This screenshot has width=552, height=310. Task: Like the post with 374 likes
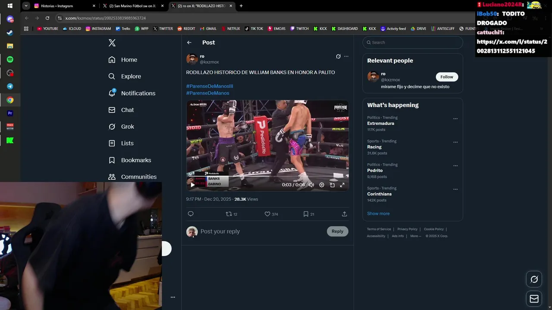pyautogui.click(x=271, y=214)
